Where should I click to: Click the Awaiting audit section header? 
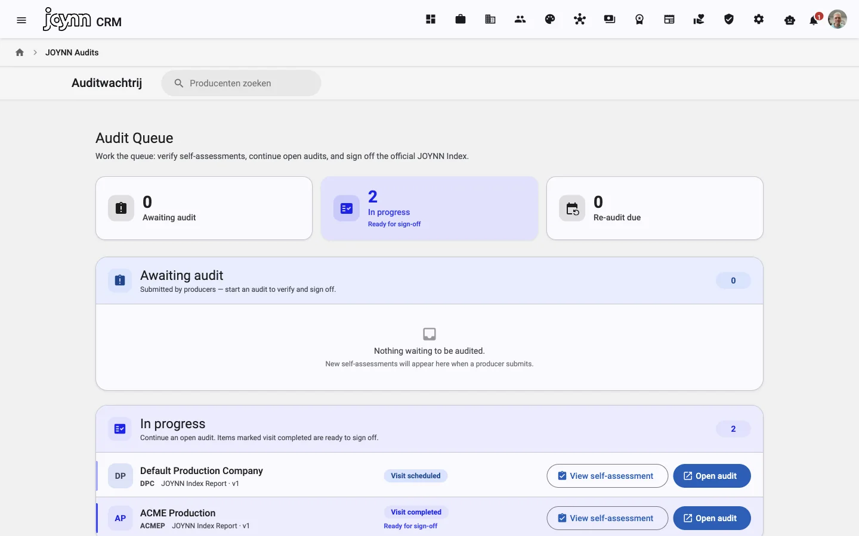point(429,281)
